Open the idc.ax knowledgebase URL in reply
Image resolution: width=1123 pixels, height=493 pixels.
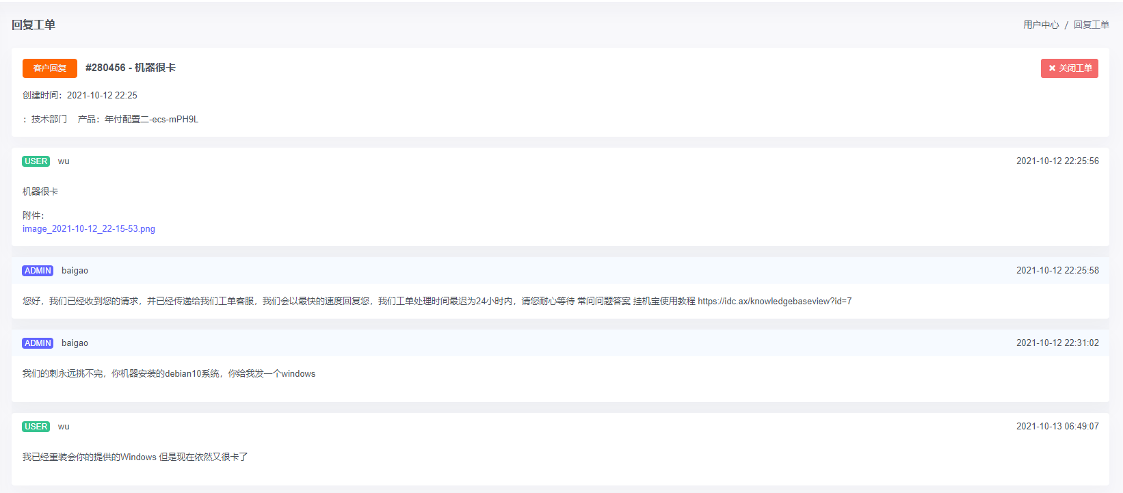(x=774, y=302)
